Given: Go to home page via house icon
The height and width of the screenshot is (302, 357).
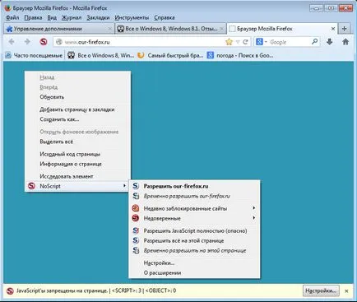Looking at the screenshot, I should [x=345, y=42].
